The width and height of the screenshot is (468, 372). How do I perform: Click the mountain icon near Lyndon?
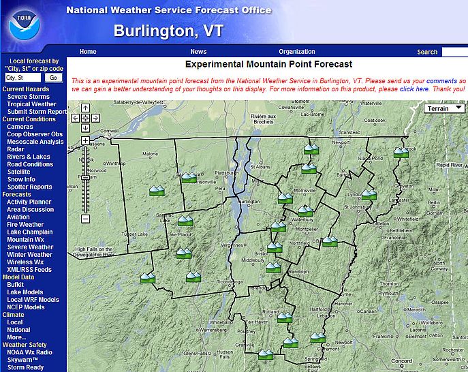(369, 195)
